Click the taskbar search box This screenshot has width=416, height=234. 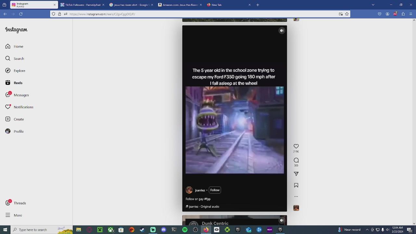(x=42, y=230)
